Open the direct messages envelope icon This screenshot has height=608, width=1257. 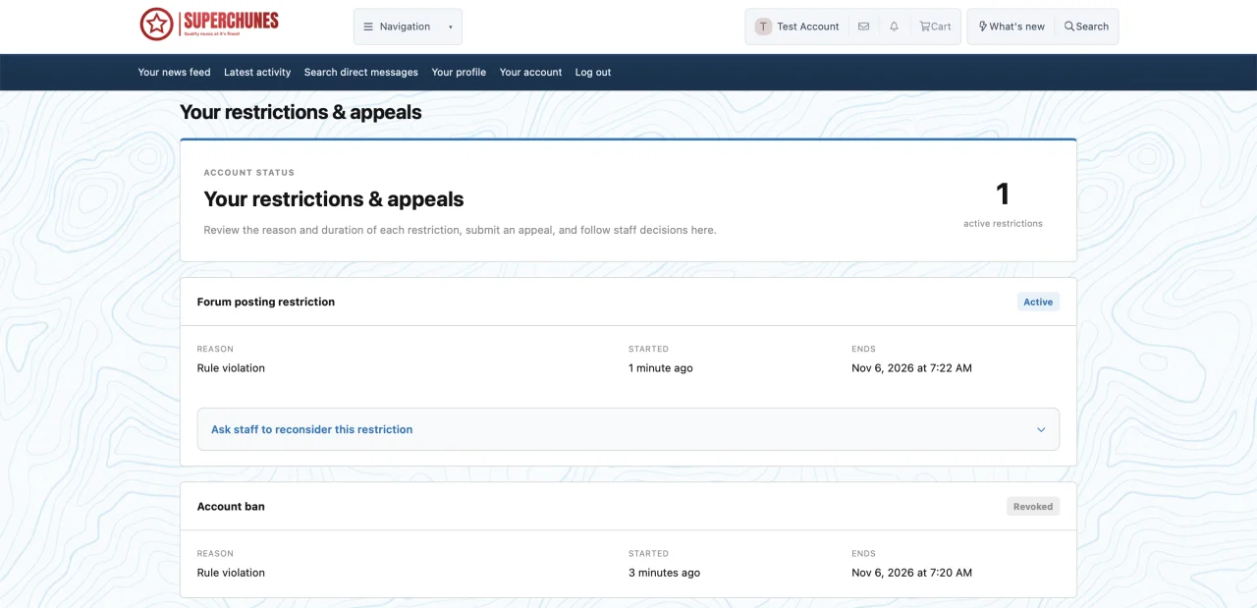[x=863, y=27]
